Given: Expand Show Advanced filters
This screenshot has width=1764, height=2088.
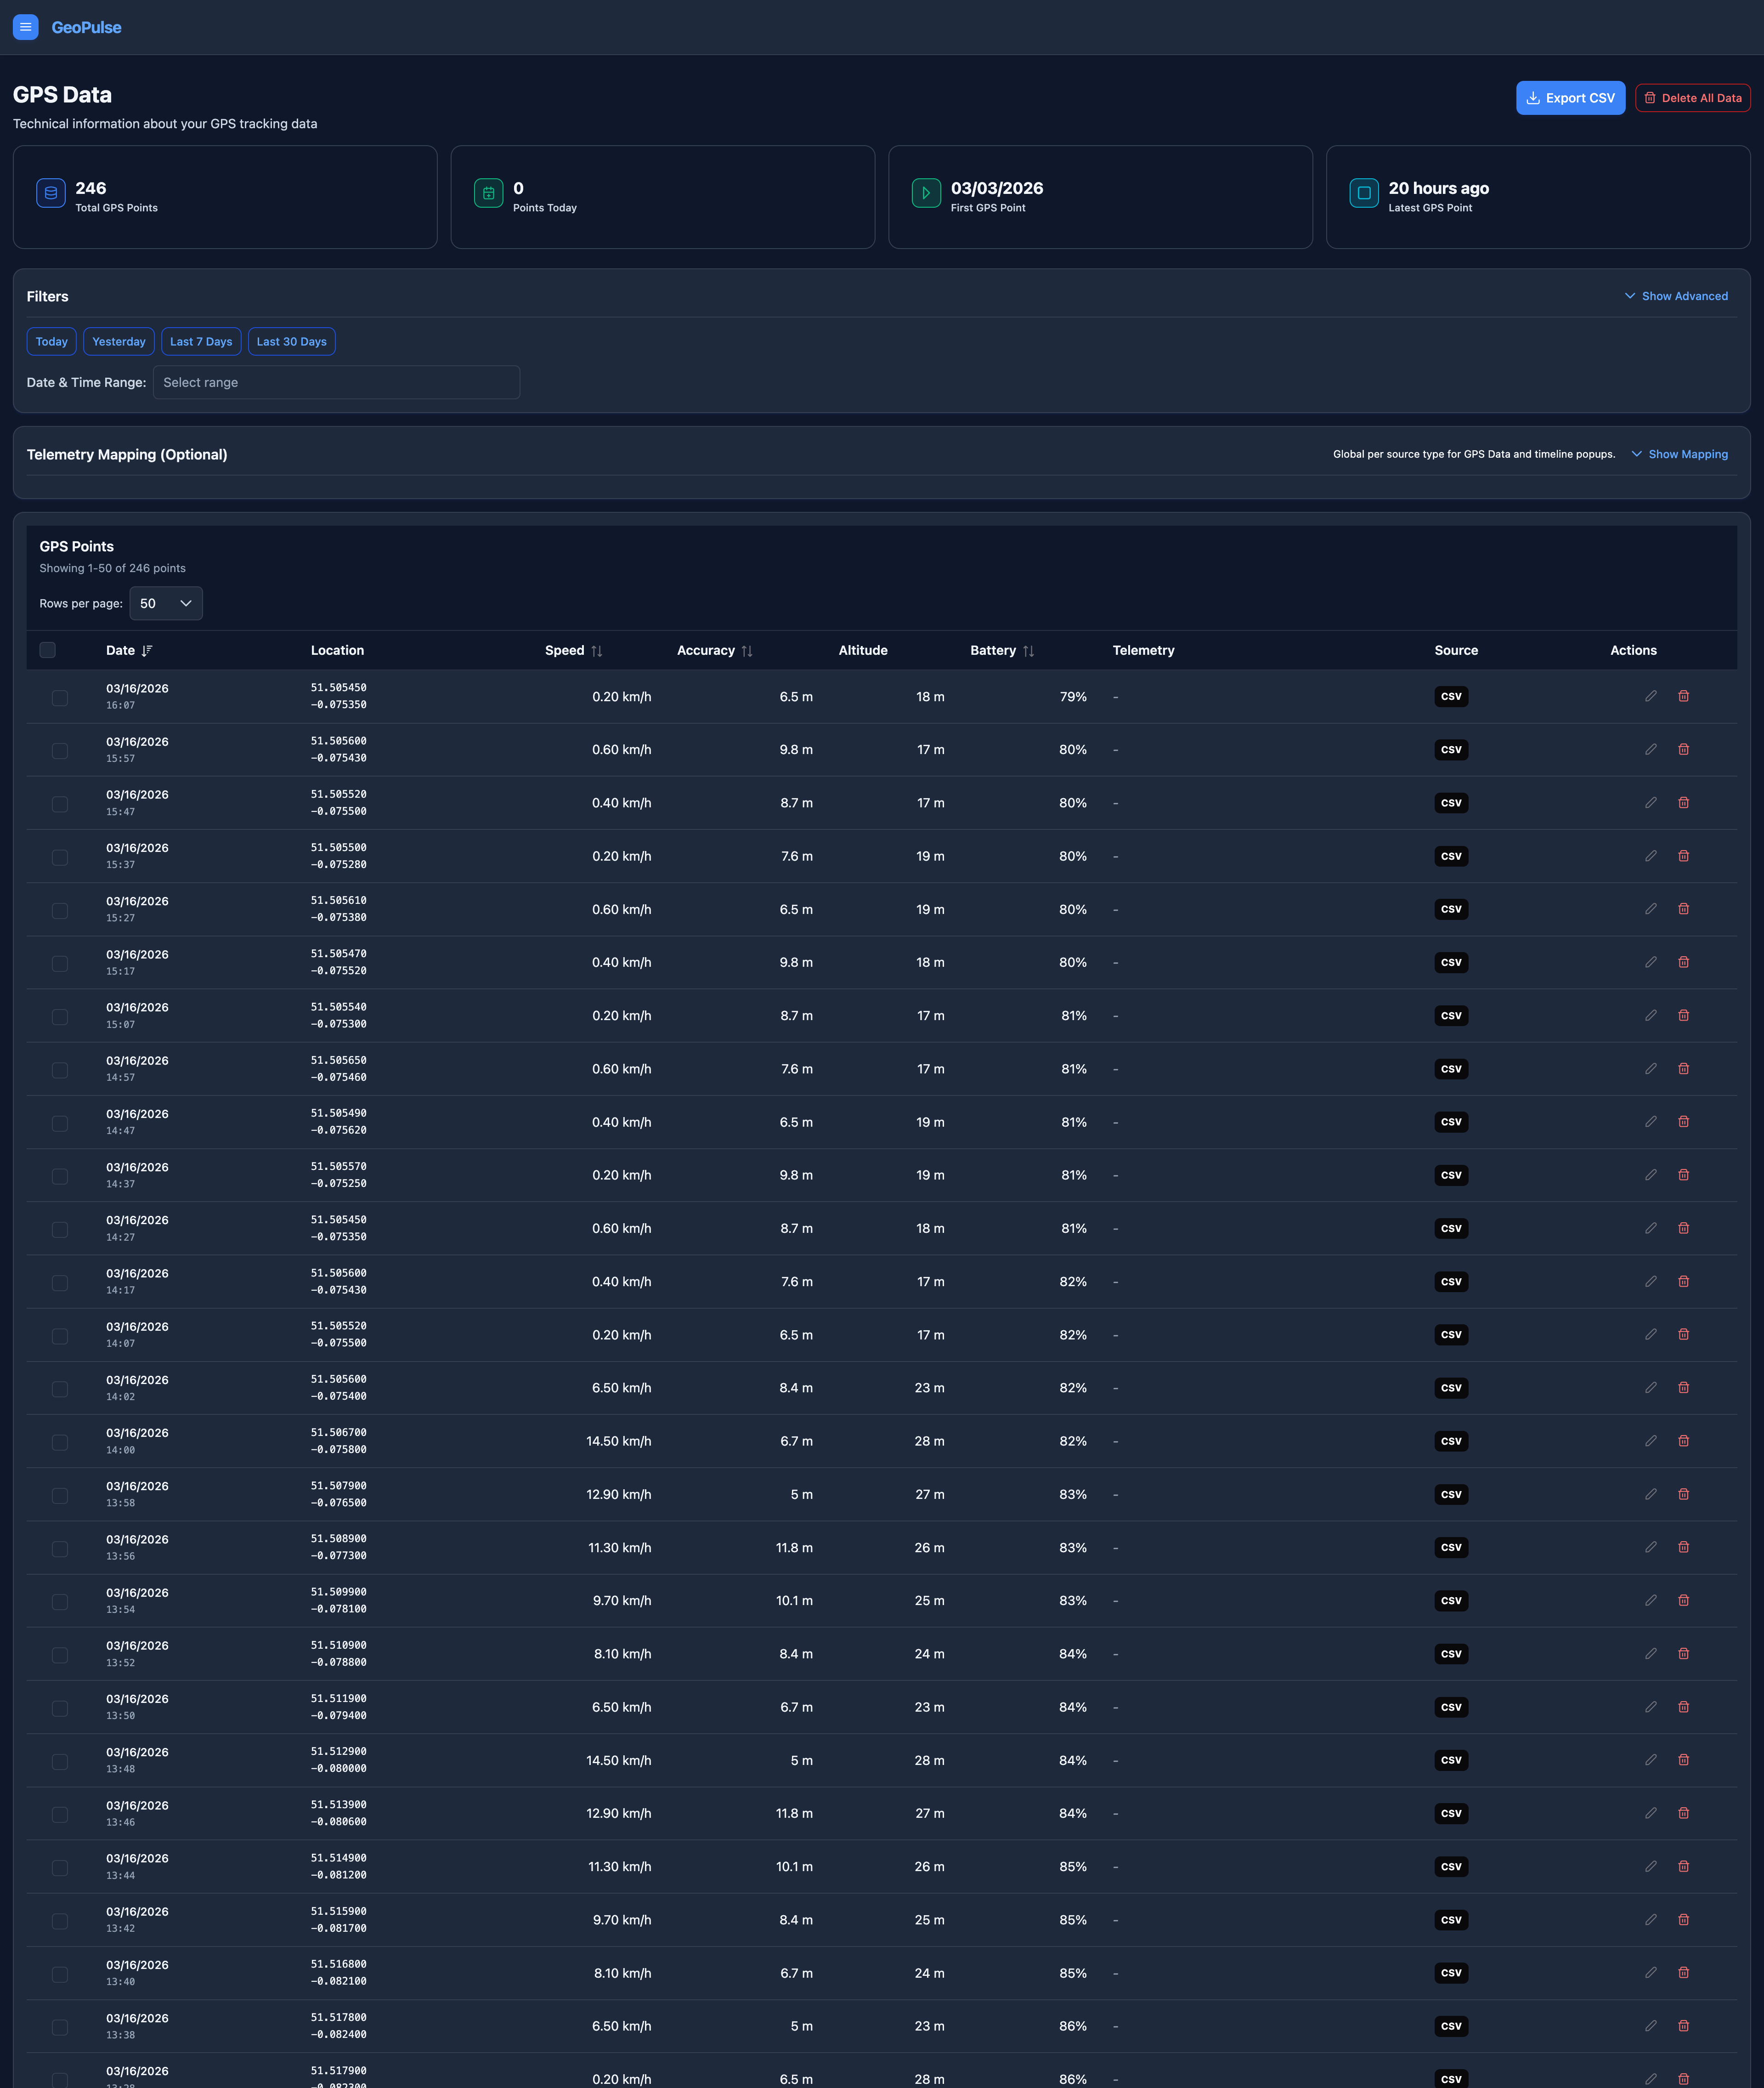Looking at the screenshot, I should pos(1676,296).
